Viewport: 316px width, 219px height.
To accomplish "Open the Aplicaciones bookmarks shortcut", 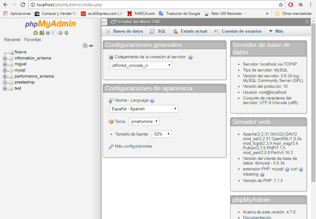I will [17, 14].
